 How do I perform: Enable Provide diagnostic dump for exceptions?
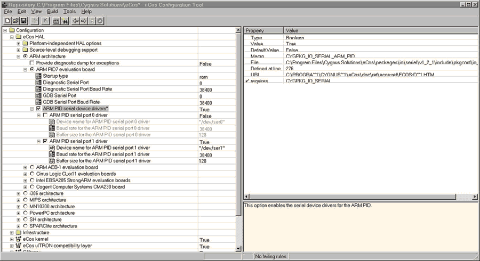pos(31,63)
